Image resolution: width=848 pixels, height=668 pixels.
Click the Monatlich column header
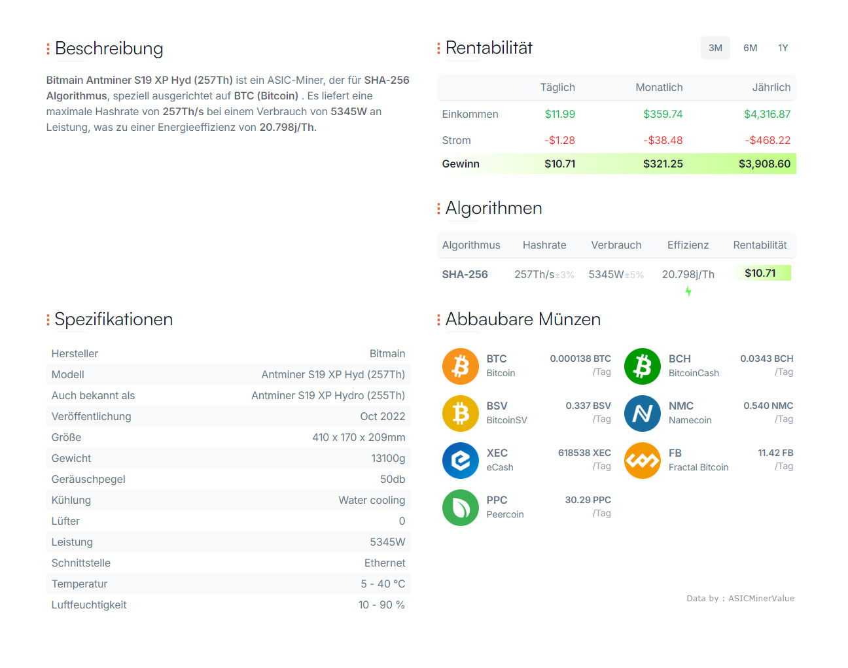tap(659, 87)
